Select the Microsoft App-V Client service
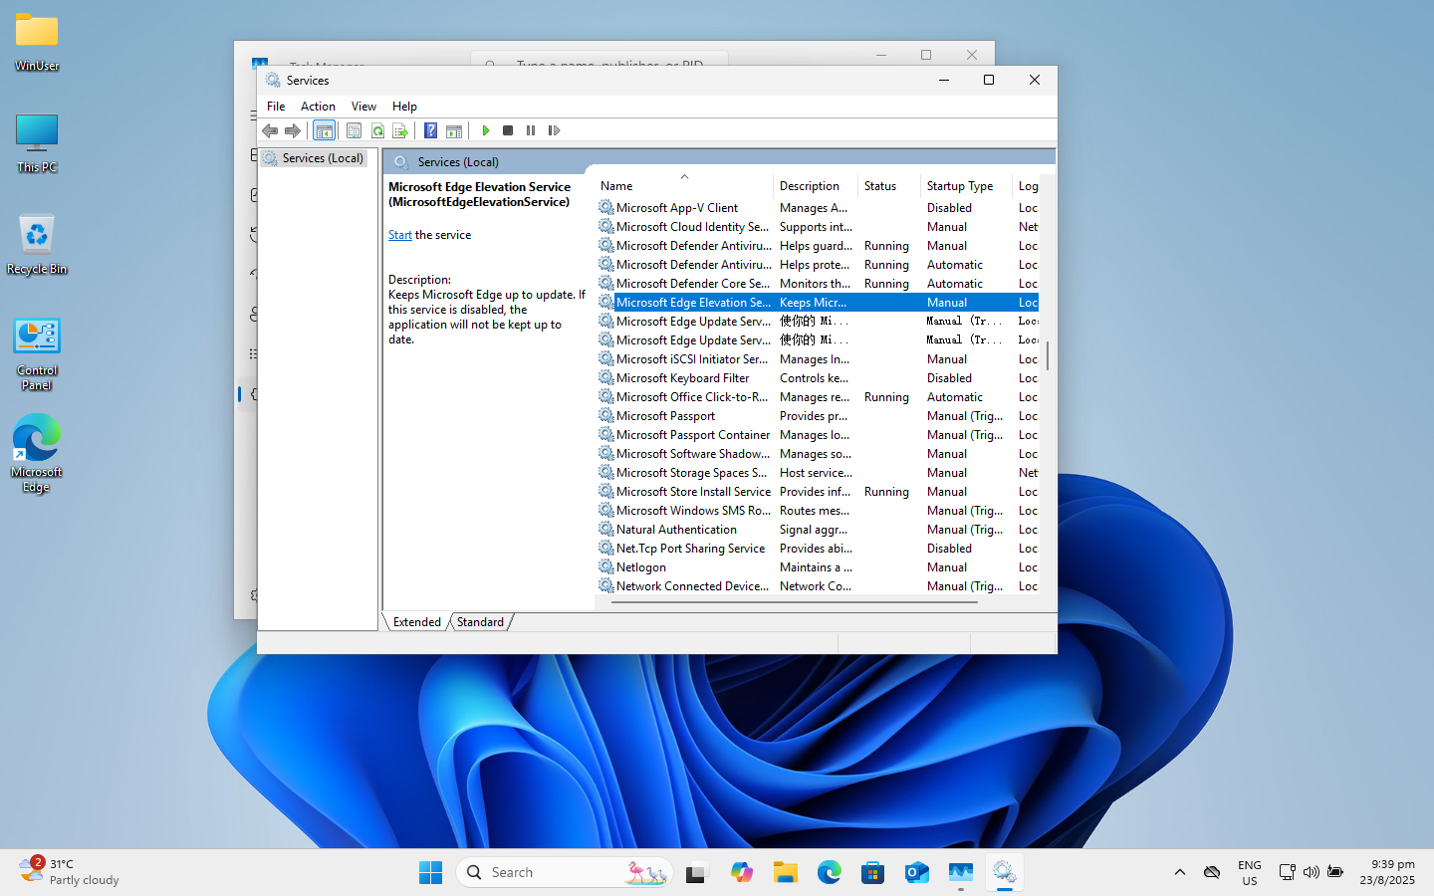This screenshot has width=1434, height=896. (x=818, y=208)
